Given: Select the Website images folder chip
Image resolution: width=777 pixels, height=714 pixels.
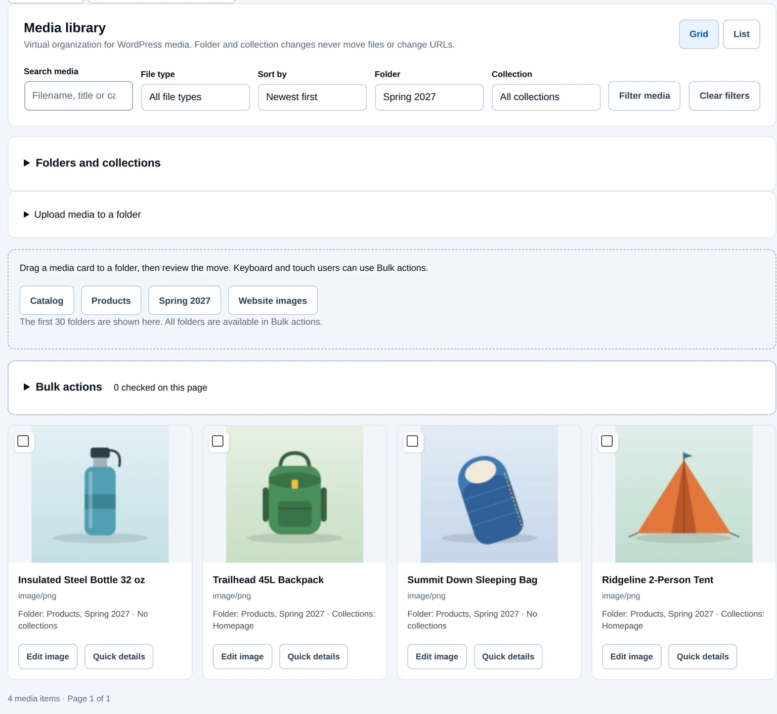Looking at the screenshot, I should click(x=273, y=301).
